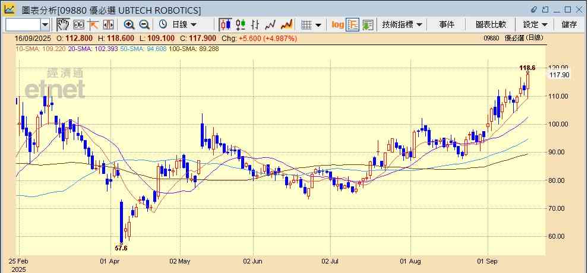The height and width of the screenshot is (273, 588).
Task: Click the 02 Jul date label
Action: 330,261
